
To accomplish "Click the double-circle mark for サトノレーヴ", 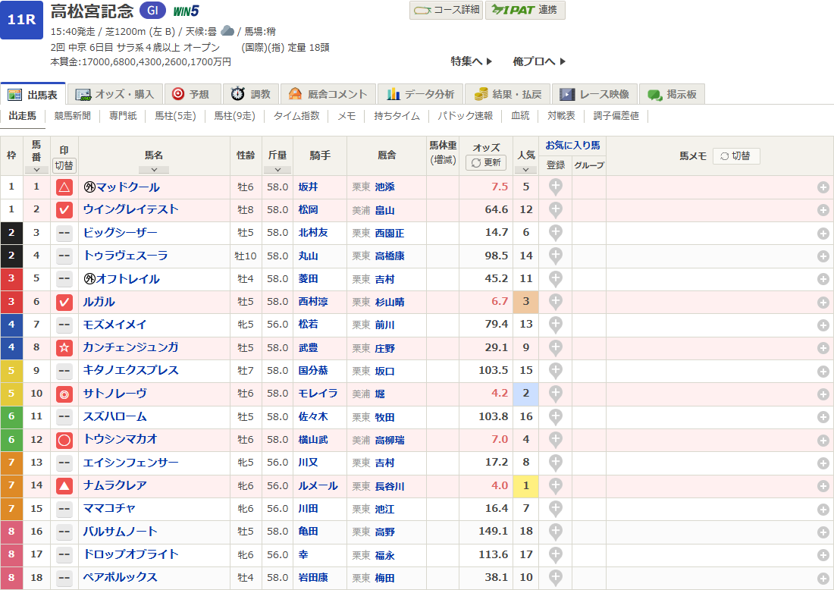I will [x=64, y=394].
